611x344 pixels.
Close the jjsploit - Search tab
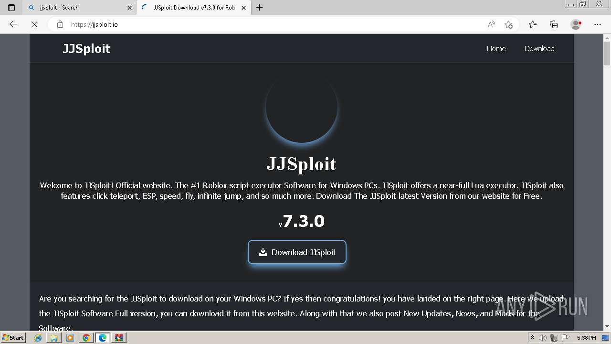[129, 8]
